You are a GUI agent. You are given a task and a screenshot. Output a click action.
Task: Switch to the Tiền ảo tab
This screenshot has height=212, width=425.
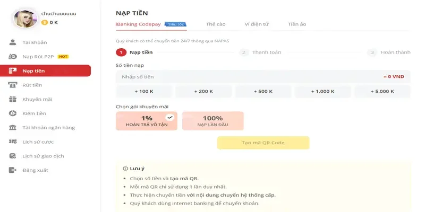coord(297,24)
